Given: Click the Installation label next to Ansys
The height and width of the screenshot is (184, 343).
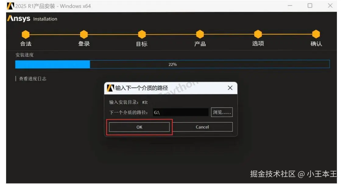Looking at the screenshot, I should pyautogui.click(x=45, y=19).
